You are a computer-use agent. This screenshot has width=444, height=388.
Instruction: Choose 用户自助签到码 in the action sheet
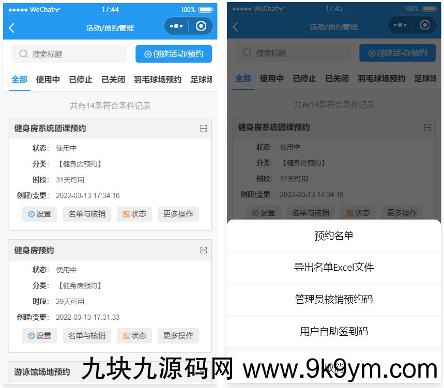point(334,331)
